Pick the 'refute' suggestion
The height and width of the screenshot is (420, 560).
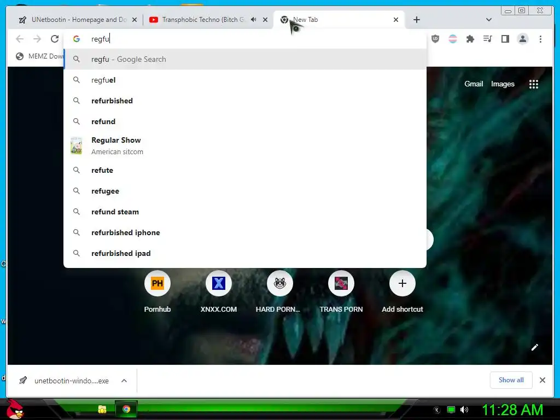245,170
